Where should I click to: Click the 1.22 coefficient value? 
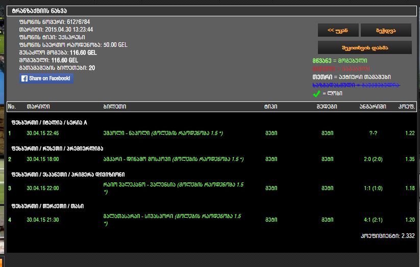click(x=410, y=133)
